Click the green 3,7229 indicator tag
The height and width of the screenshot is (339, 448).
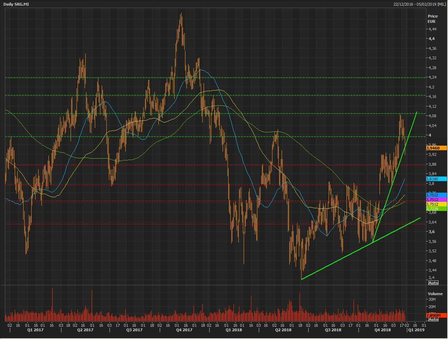436,209
